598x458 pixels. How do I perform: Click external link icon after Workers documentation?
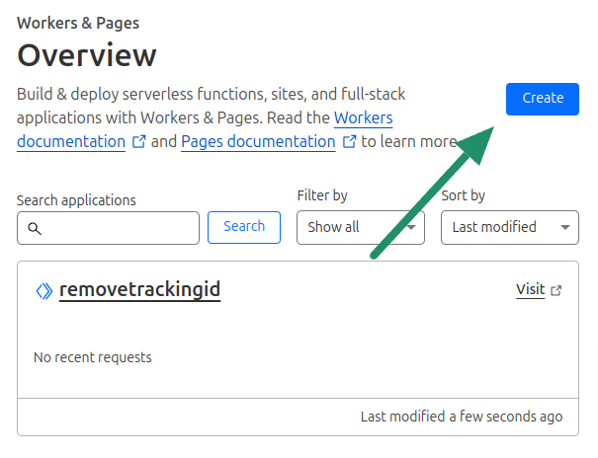pos(138,141)
